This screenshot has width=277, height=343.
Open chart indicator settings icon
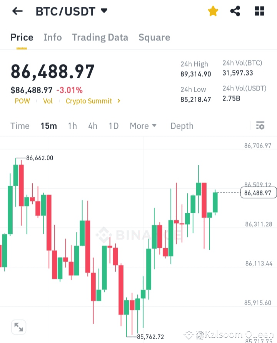click(260, 126)
